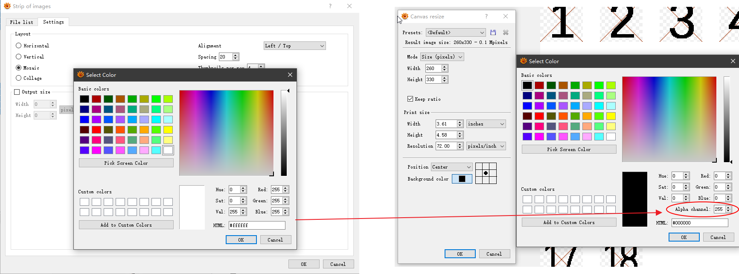Image resolution: width=739 pixels, height=274 pixels.
Task: Open Position Center dropdown
Action: [451, 167]
